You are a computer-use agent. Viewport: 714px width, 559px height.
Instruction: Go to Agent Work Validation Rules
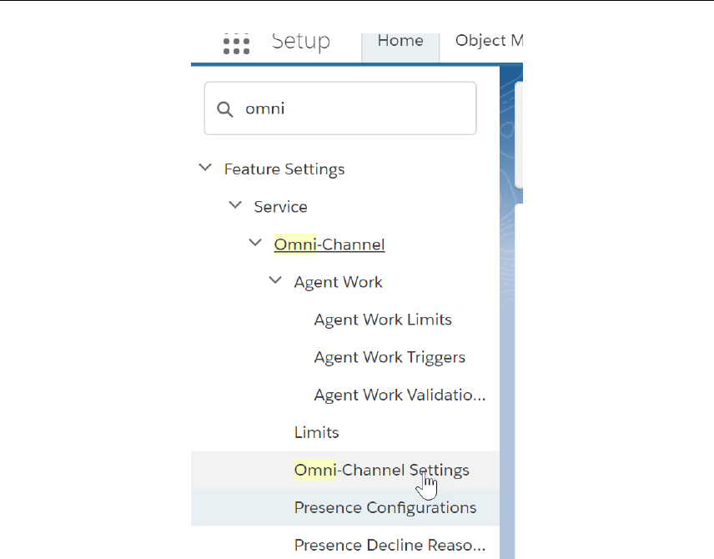click(400, 395)
